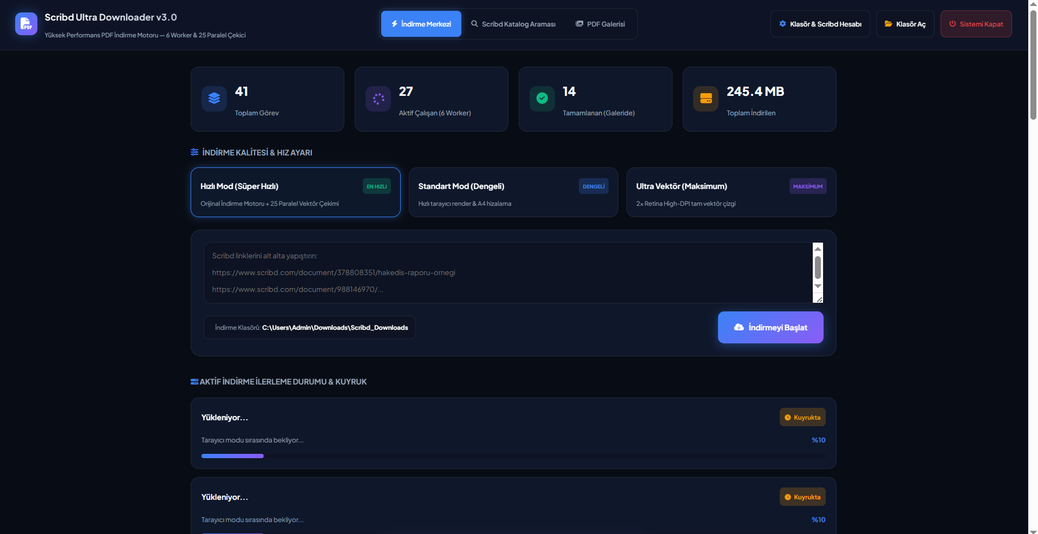Click the green check icon beside Tamamlanan

[x=542, y=99]
